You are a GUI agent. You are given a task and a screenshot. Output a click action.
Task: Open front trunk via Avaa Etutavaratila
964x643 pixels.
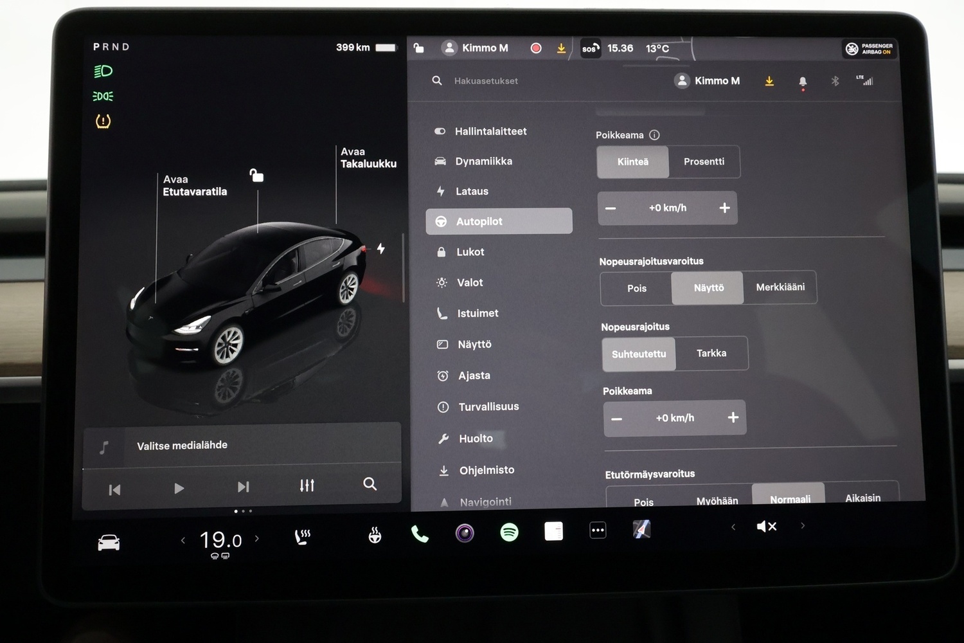[x=195, y=186]
